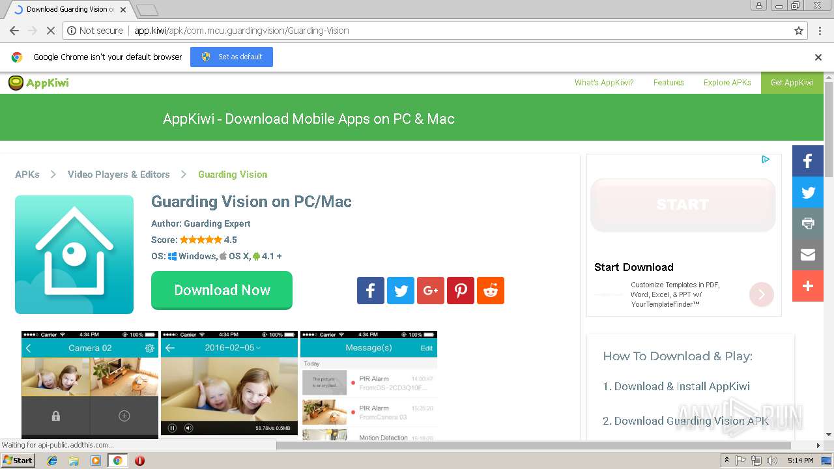The height and width of the screenshot is (469, 834).
Task: Click the blue Facebook share button below title
Action: [x=371, y=291]
